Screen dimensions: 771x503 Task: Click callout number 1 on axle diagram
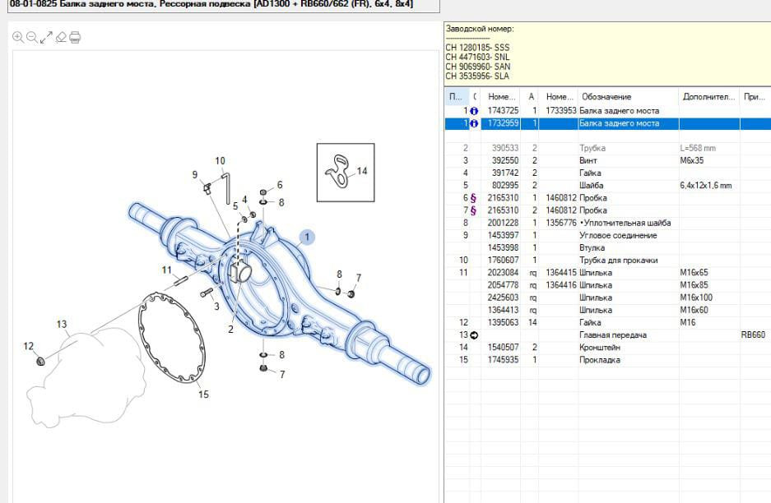coord(308,238)
